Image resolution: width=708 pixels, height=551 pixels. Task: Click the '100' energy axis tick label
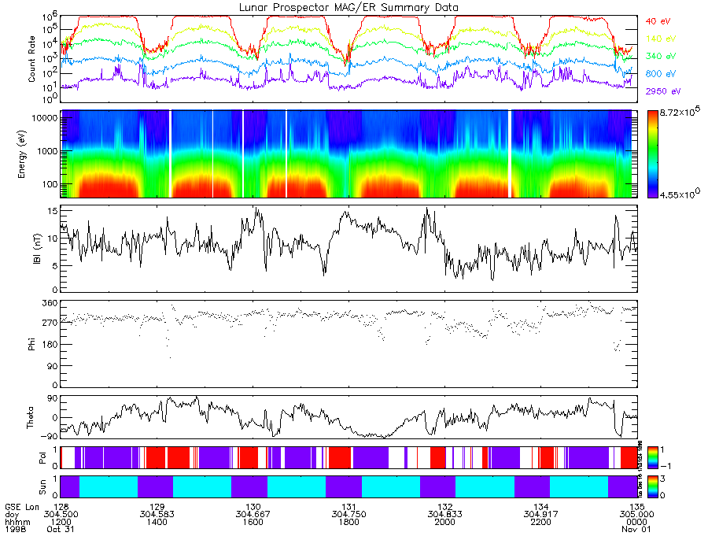pos(50,184)
